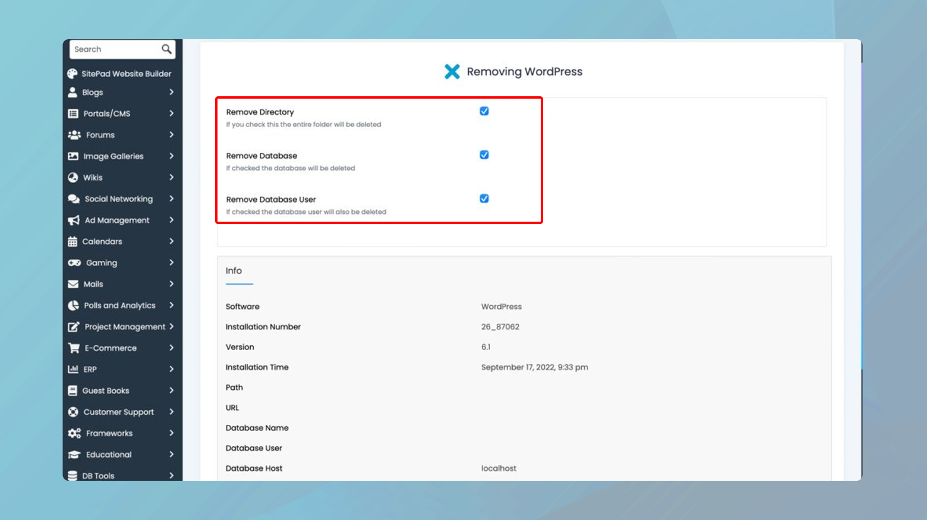This screenshot has width=927, height=520.
Task: Click the Image Galleries icon
Action: coord(73,156)
